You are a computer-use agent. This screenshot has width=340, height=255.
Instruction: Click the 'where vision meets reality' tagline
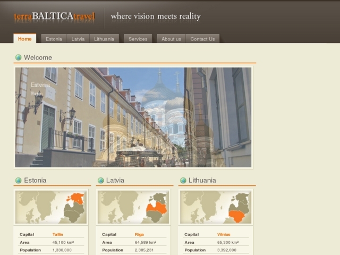pos(156,16)
